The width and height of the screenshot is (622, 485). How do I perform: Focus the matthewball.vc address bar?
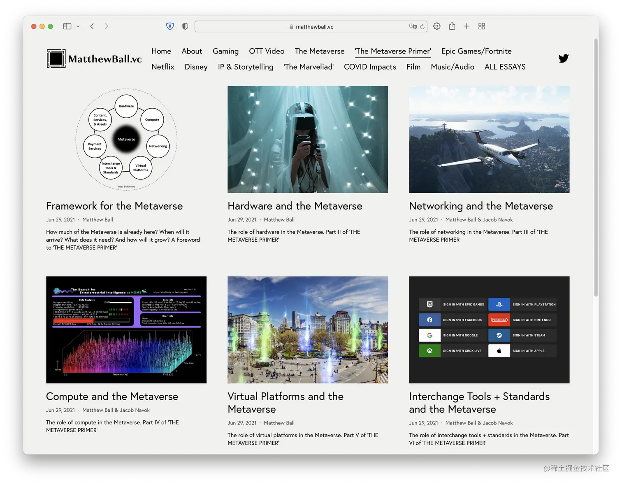(x=311, y=27)
